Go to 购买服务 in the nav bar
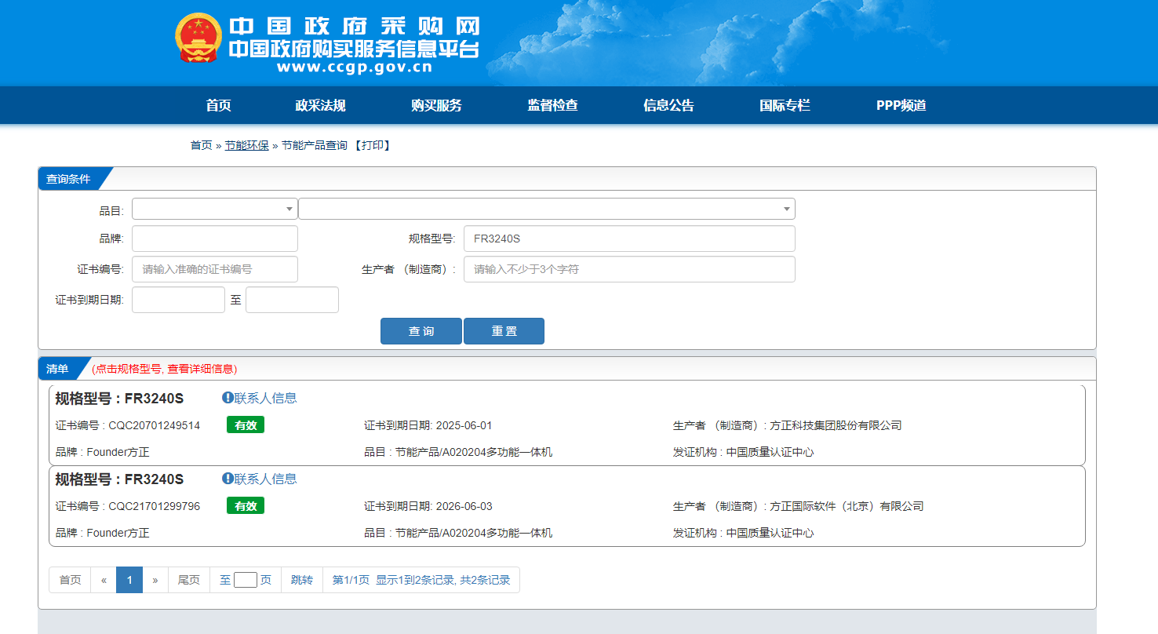This screenshot has width=1158, height=634. 436,105
